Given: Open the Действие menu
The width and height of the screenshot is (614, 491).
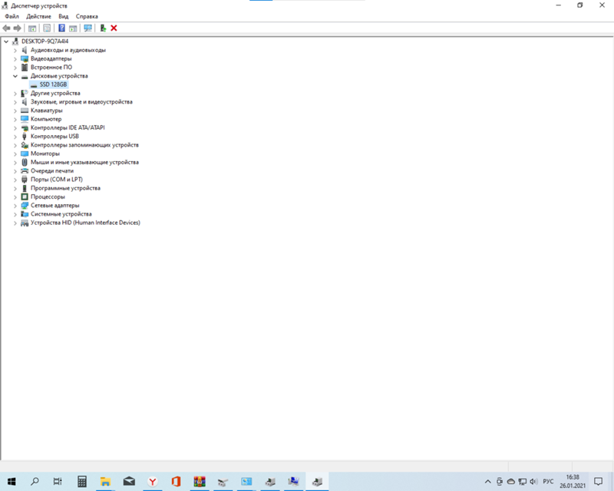Looking at the screenshot, I should (x=38, y=16).
